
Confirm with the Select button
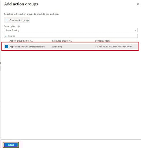click(11, 145)
